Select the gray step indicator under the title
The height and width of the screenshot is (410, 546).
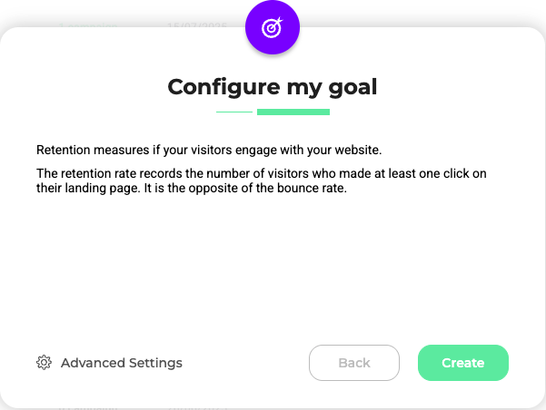[x=233, y=112]
